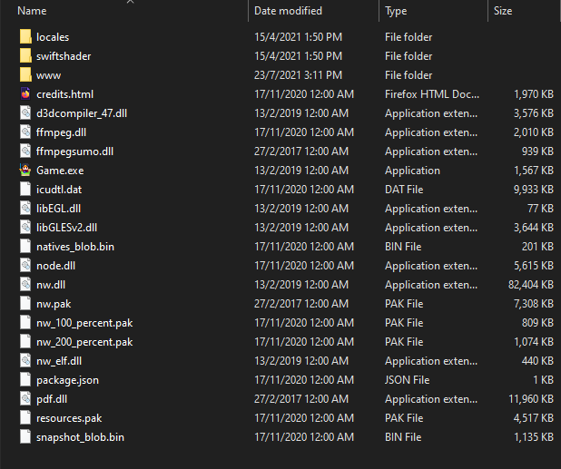Screen dimensions: 561x469
Task: Click the nw.dll file icon
Action: pos(25,285)
